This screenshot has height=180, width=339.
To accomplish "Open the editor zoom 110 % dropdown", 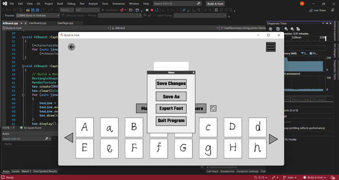I will [8, 128].
